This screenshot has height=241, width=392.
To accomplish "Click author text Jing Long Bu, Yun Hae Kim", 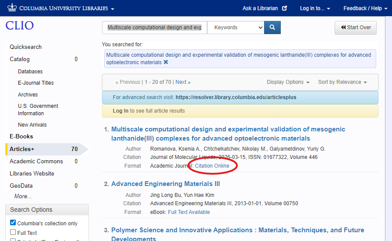I will [182, 195].
